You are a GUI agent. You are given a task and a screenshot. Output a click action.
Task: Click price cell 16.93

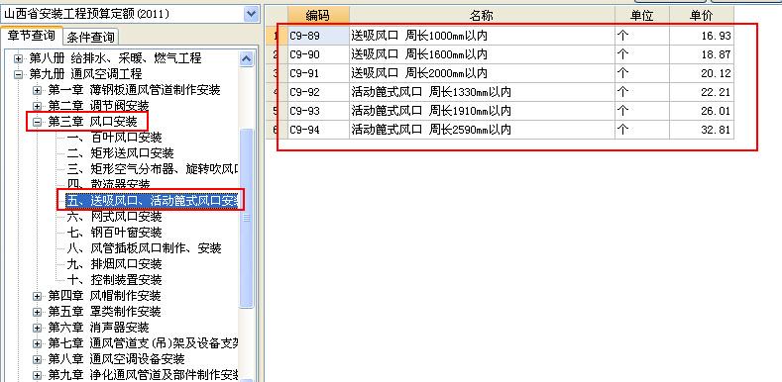tap(701, 36)
